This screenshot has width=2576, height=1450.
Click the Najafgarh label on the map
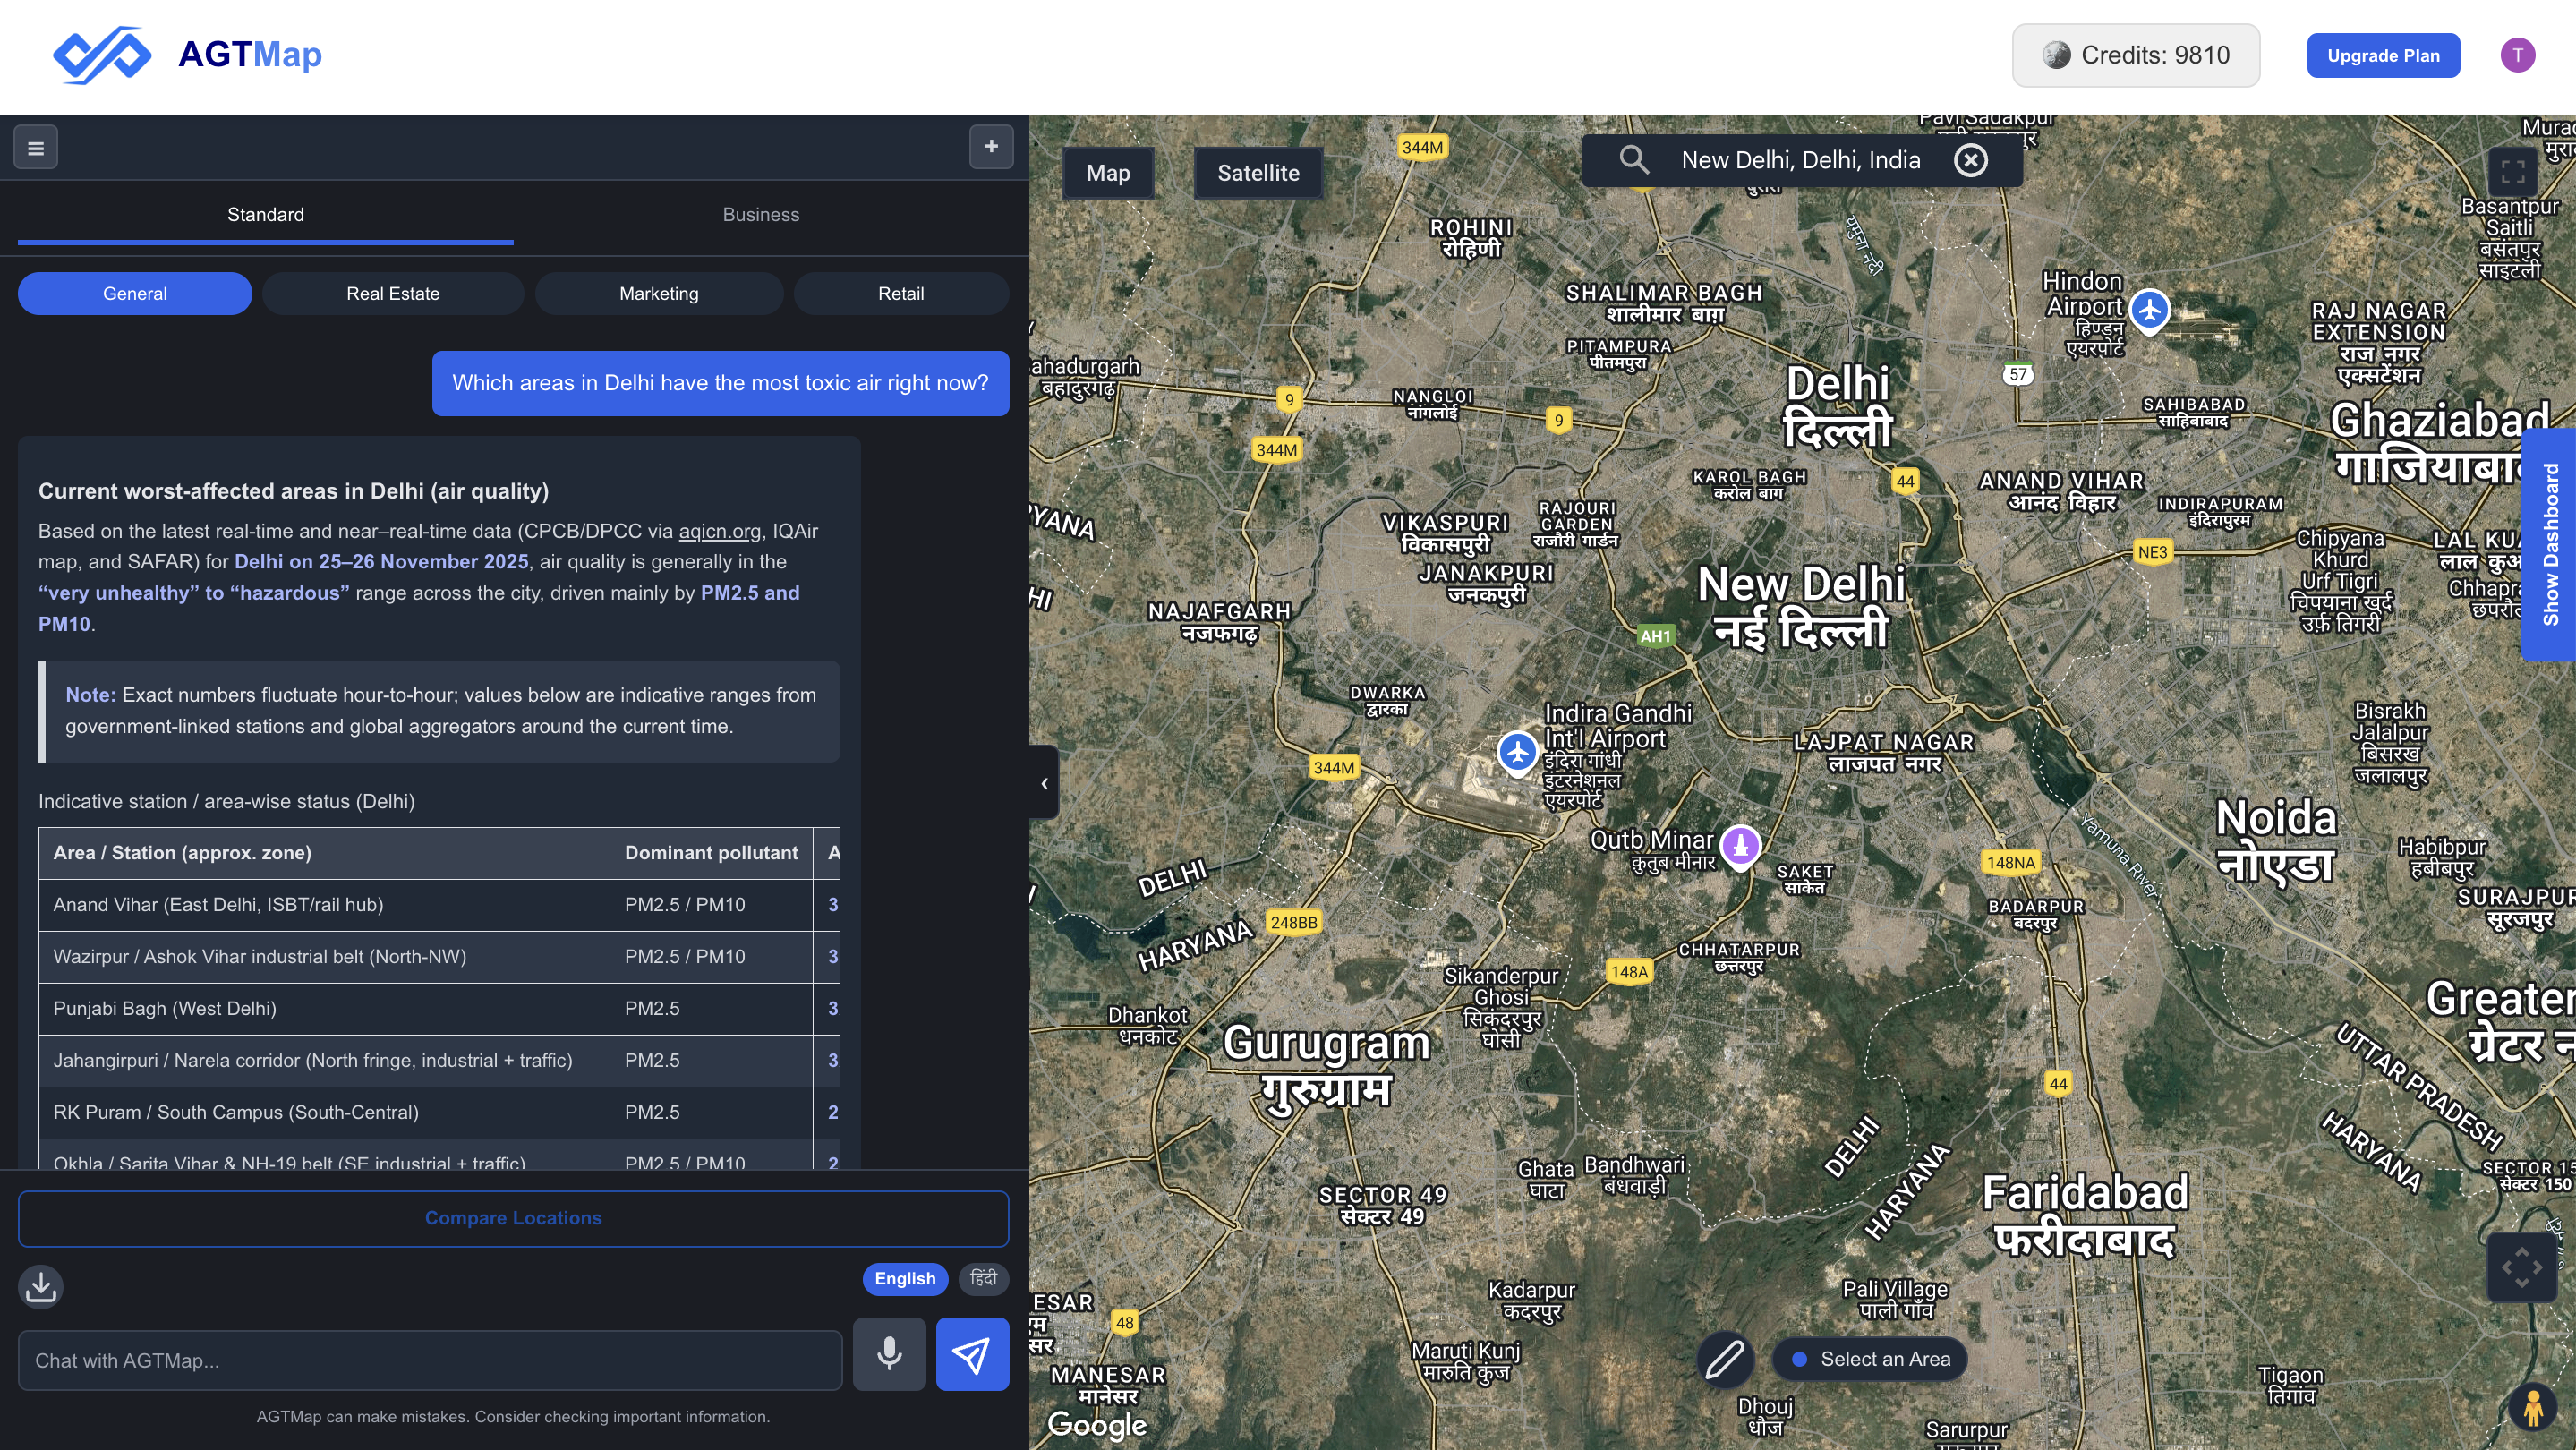[1219, 622]
